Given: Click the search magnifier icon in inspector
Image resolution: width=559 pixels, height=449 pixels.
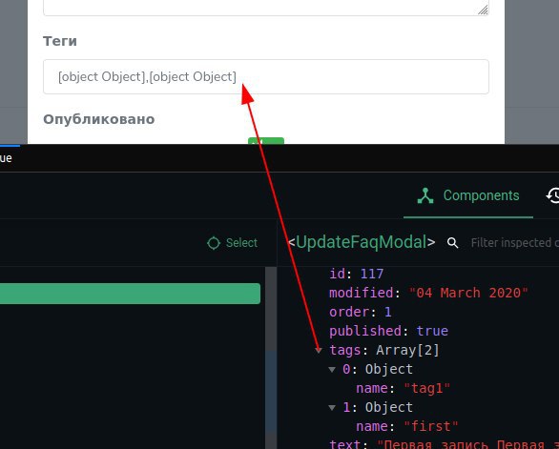Looking at the screenshot, I should (452, 243).
